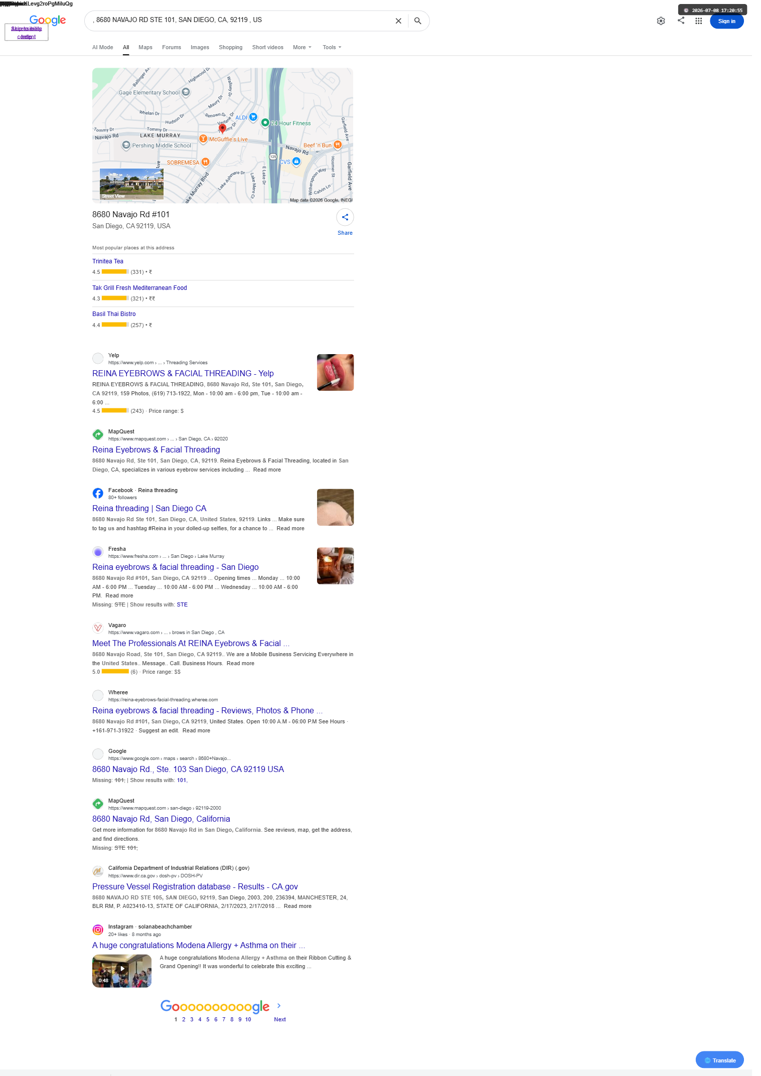Click McGuffie's Live map marker
The height and width of the screenshot is (1076, 761).
click(x=203, y=139)
